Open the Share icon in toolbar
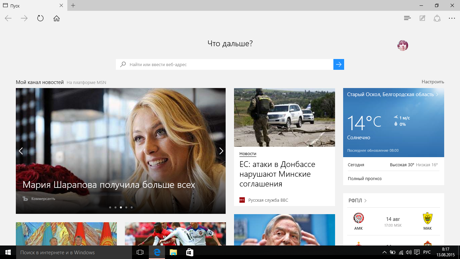This screenshot has height=259, width=460. [x=437, y=18]
